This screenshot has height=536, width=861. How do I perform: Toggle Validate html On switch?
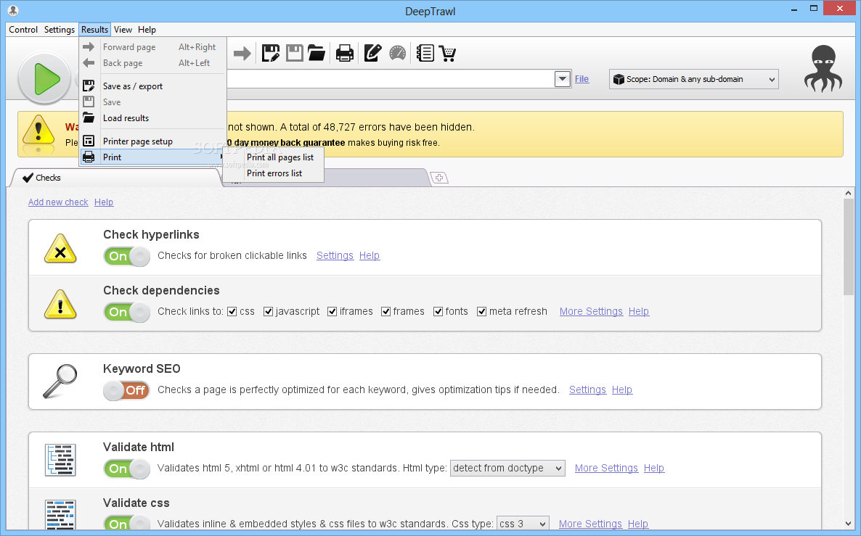[127, 469]
